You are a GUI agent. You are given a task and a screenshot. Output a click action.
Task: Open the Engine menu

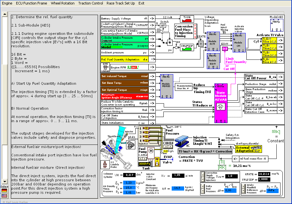pos(7,3)
